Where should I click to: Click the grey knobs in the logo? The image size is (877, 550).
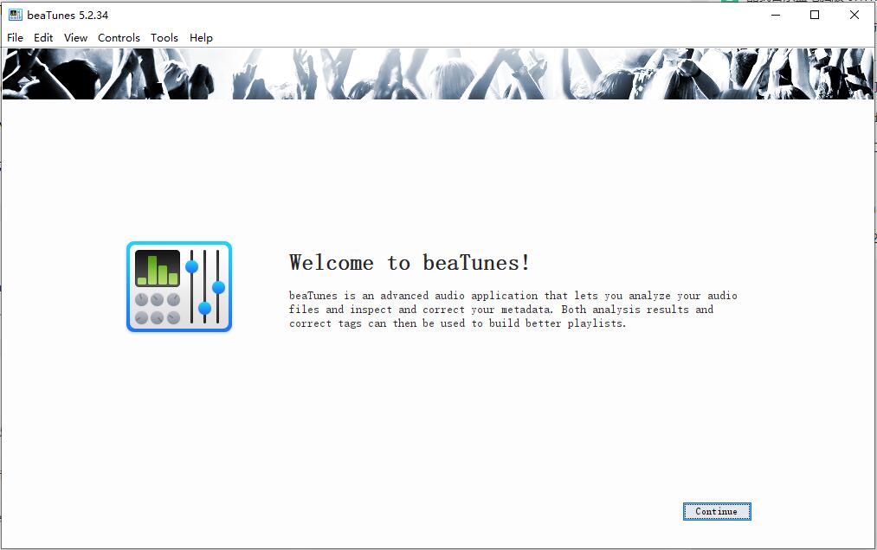pyautogui.click(x=158, y=309)
